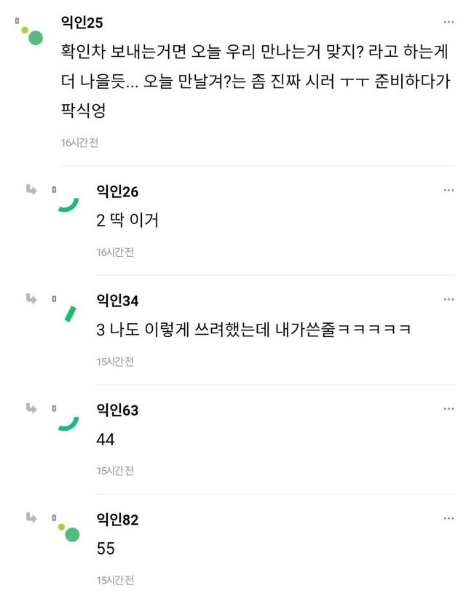Click the ellipsis menu for 익인63's reply
466x596 pixels.
[x=449, y=409]
